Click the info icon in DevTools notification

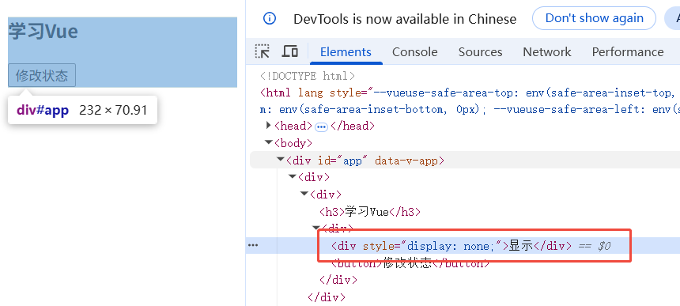tap(270, 19)
